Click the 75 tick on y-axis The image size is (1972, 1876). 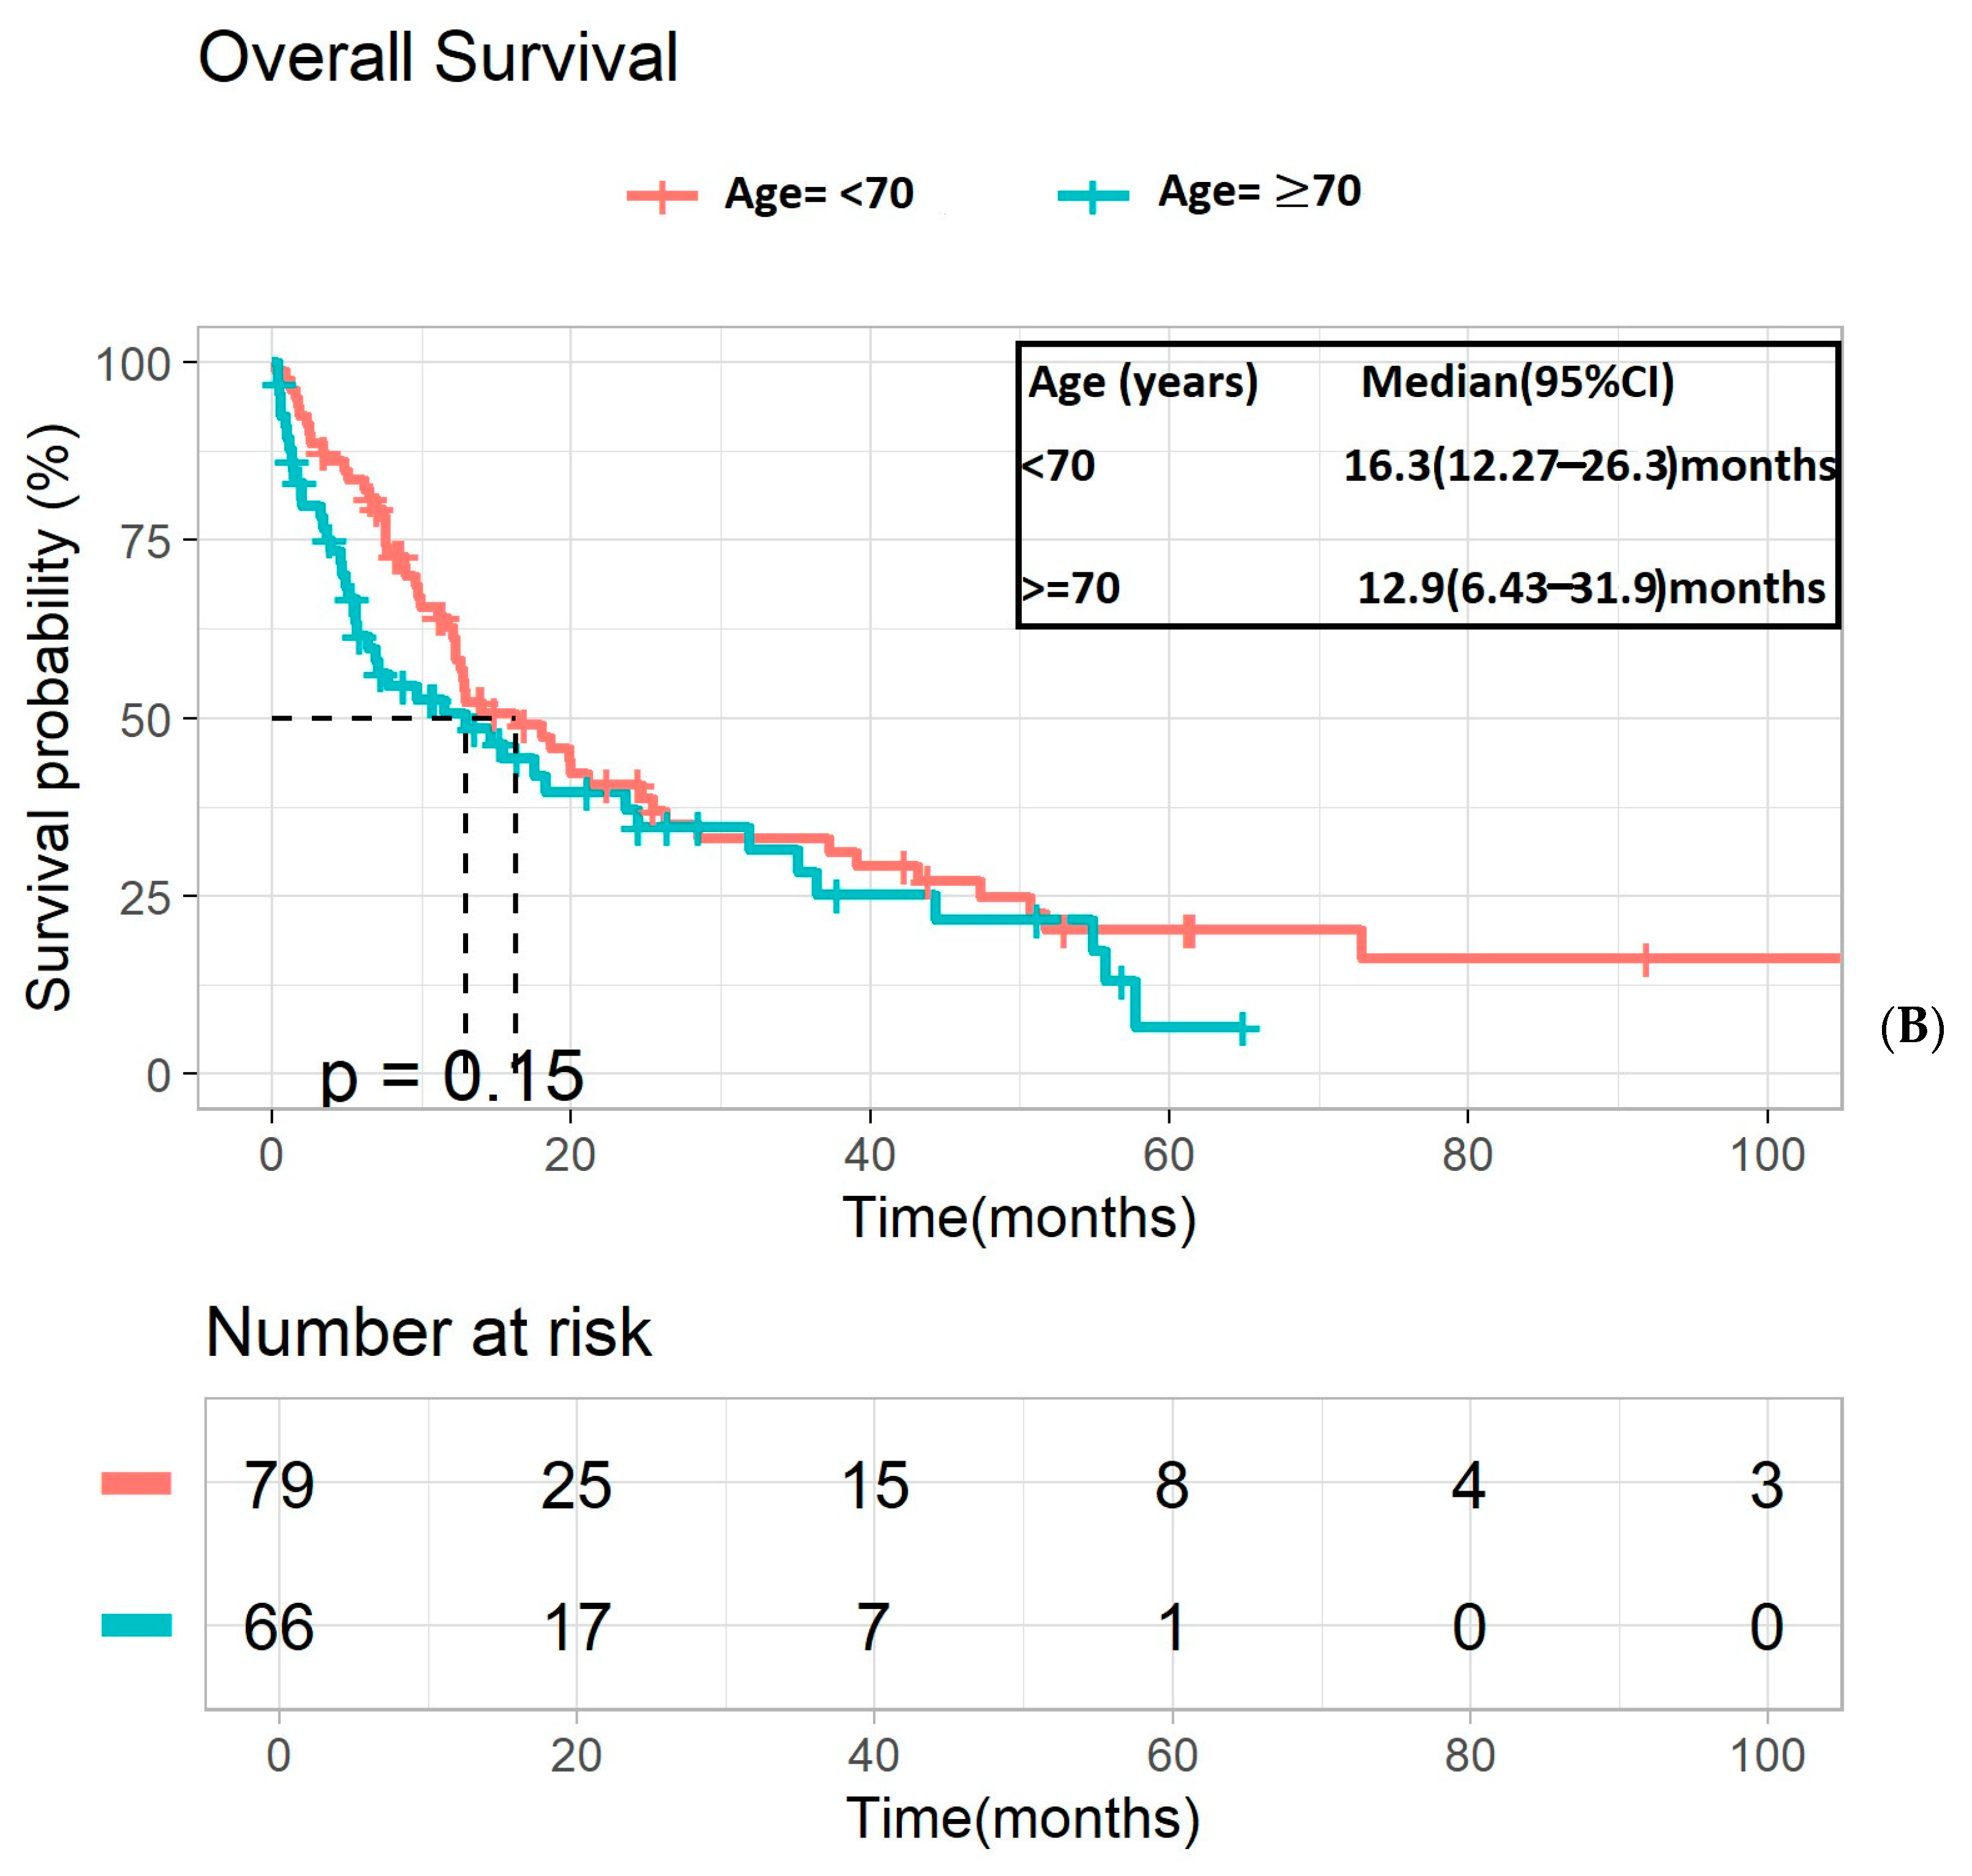[x=146, y=542]
